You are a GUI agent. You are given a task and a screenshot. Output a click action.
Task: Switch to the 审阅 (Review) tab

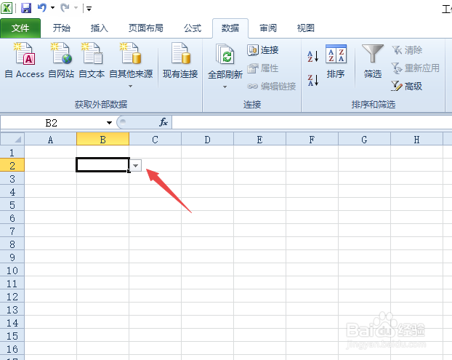point(268,28)
